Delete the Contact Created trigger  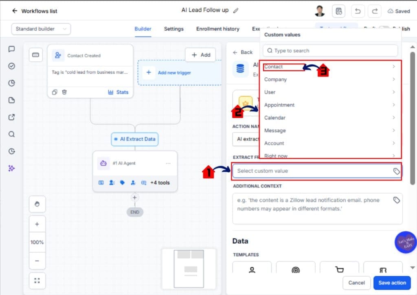[x=64, y=92]
